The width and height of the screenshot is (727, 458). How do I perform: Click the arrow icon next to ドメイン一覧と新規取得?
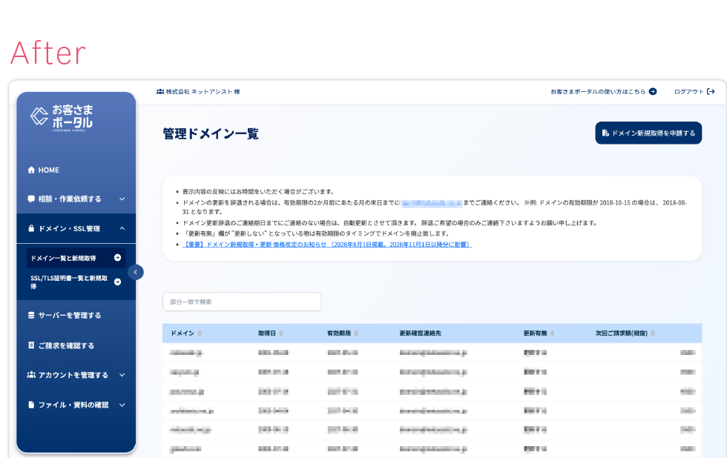[x=118, y=257]
